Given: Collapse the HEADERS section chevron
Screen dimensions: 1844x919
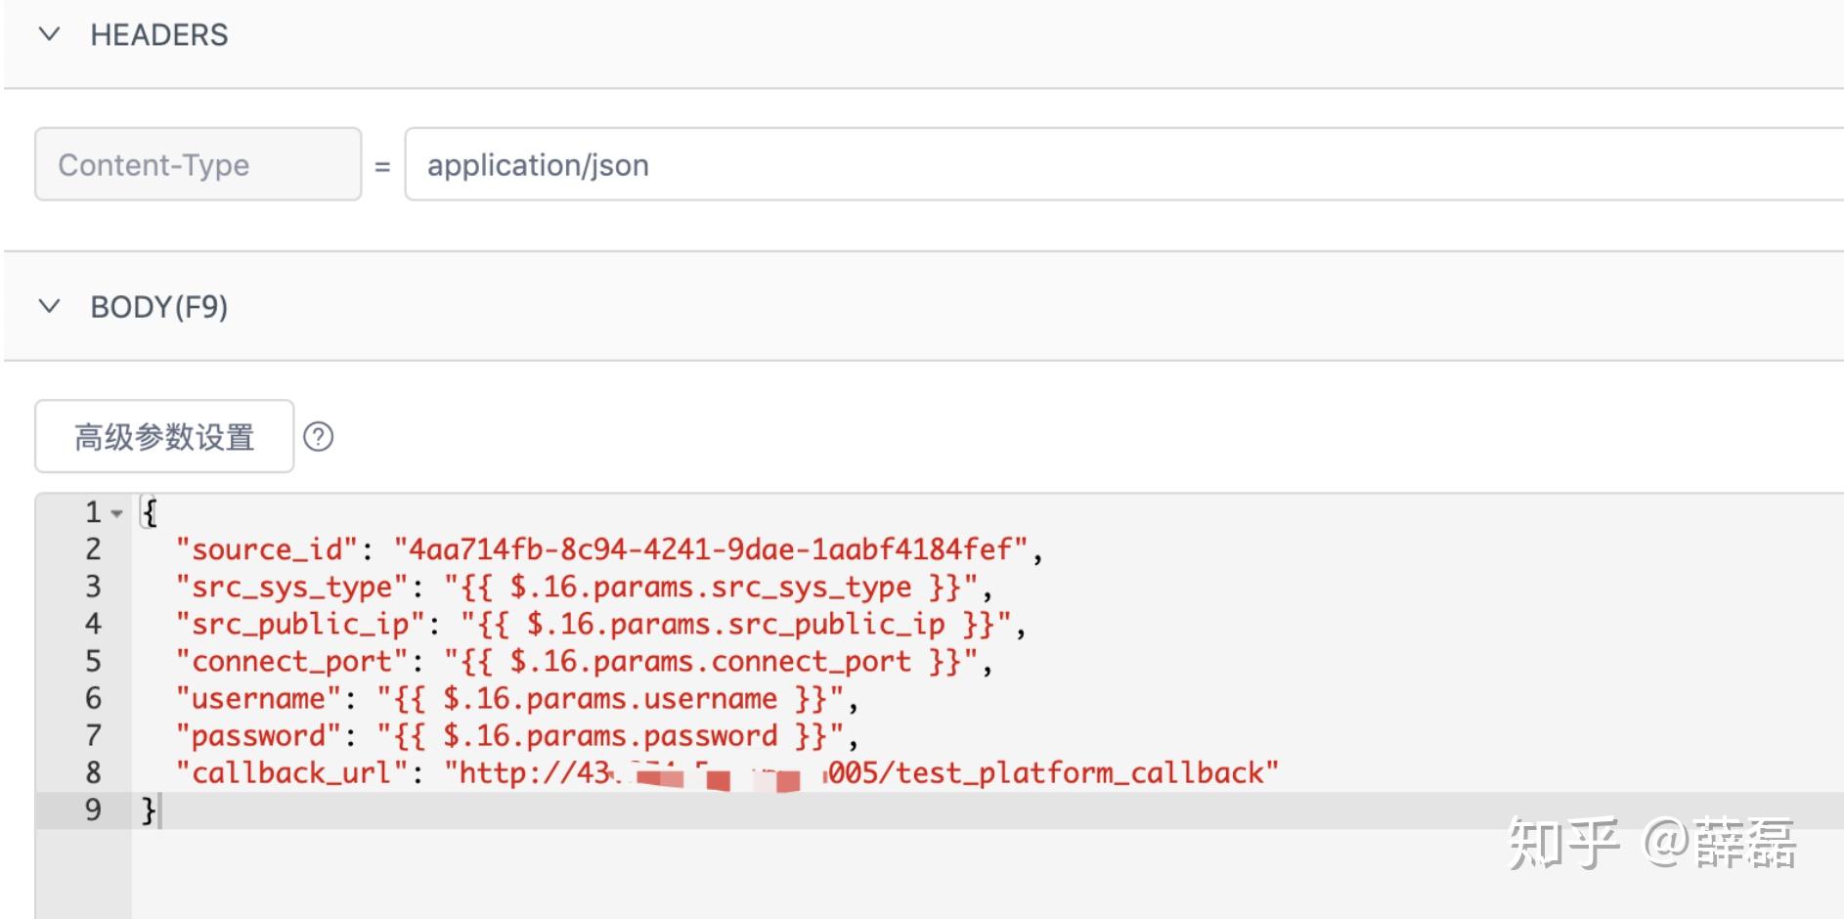Looking at the screenshot, I should click(x=49, y=34).
